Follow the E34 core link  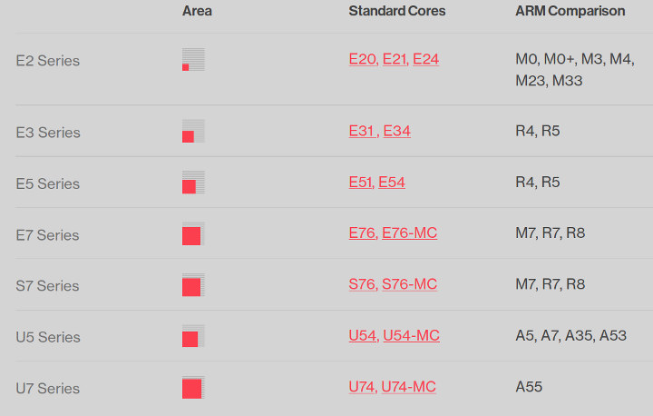click(397, 131)
